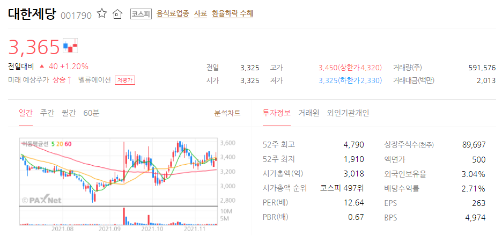Click the 액면가 value 500
502x243 pixels.
pos(478,159)
